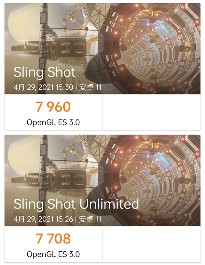The image size is (205, 265).
Task: Click the empty cell beside 7 708
Action: point(151,244)
